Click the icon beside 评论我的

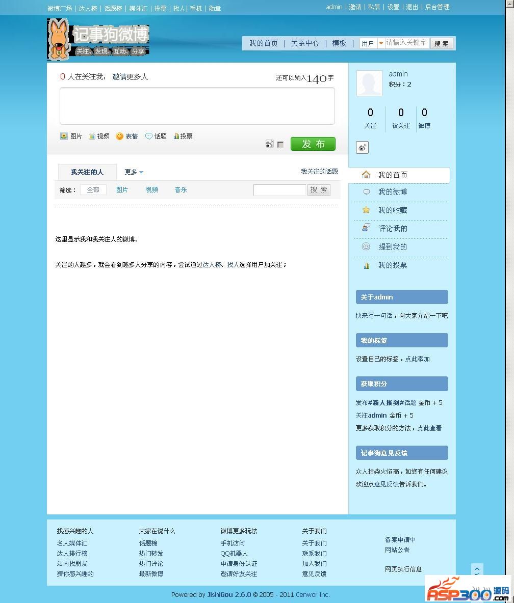tap(366, 228)
